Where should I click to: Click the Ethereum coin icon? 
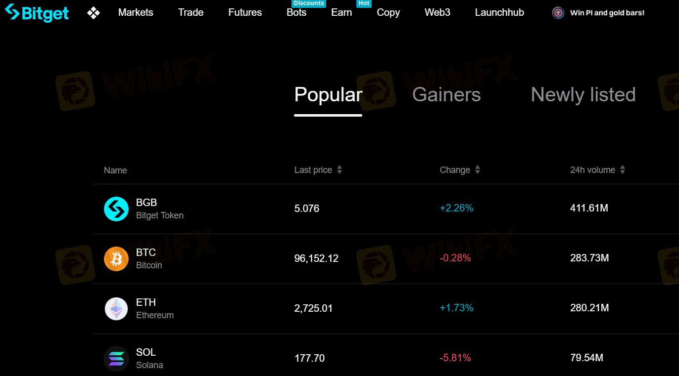116,309
